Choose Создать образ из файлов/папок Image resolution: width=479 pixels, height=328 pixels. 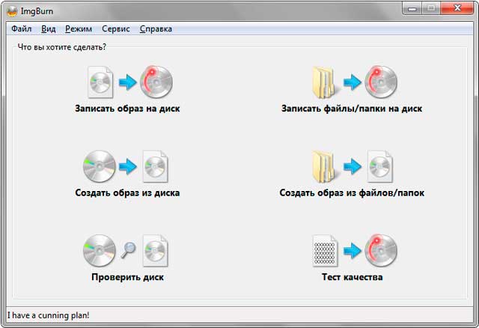tap(352, 193)
